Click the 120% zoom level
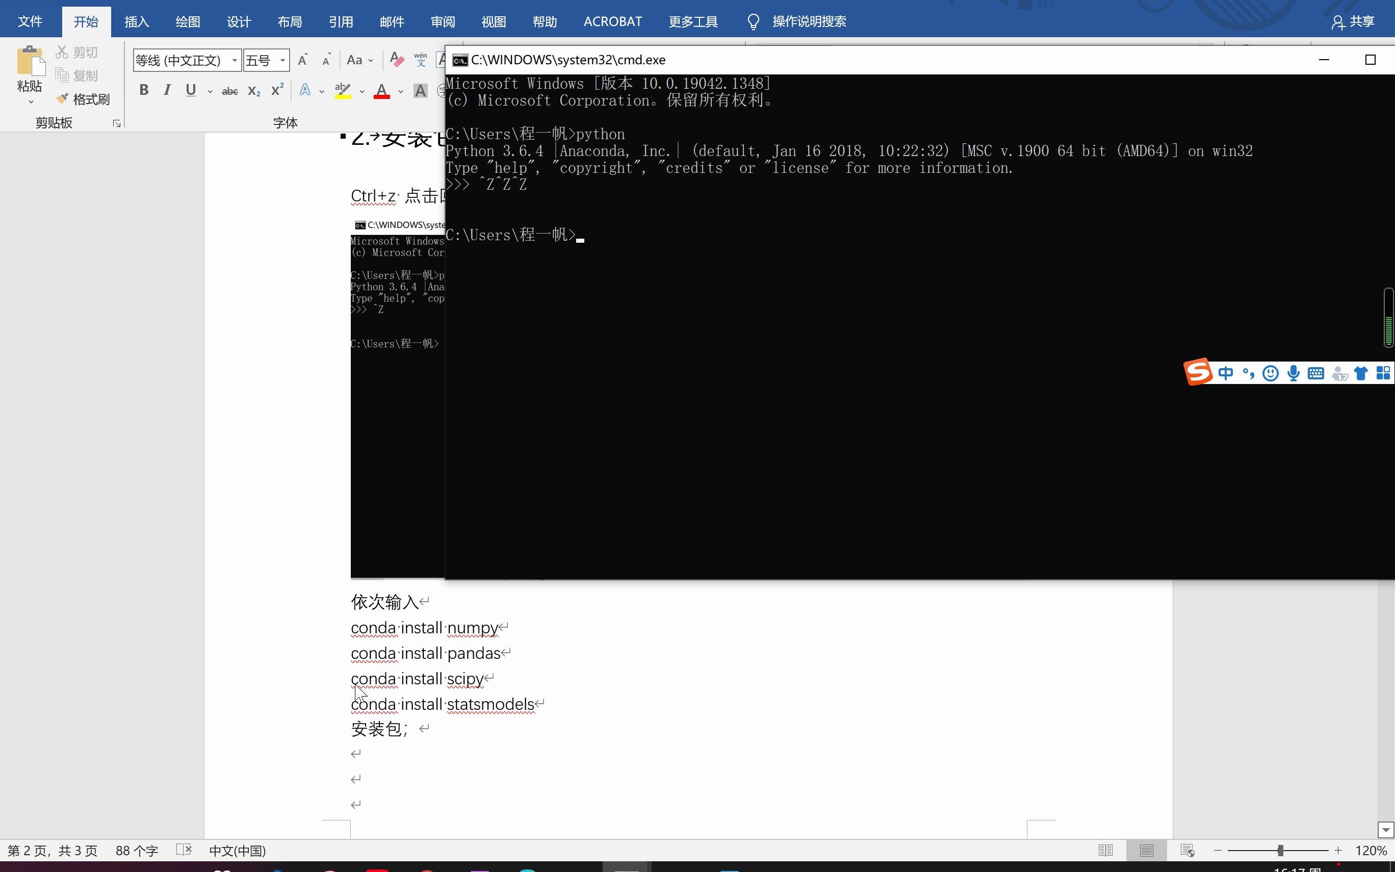1395x872 pixels. [x=1371, y=851]
